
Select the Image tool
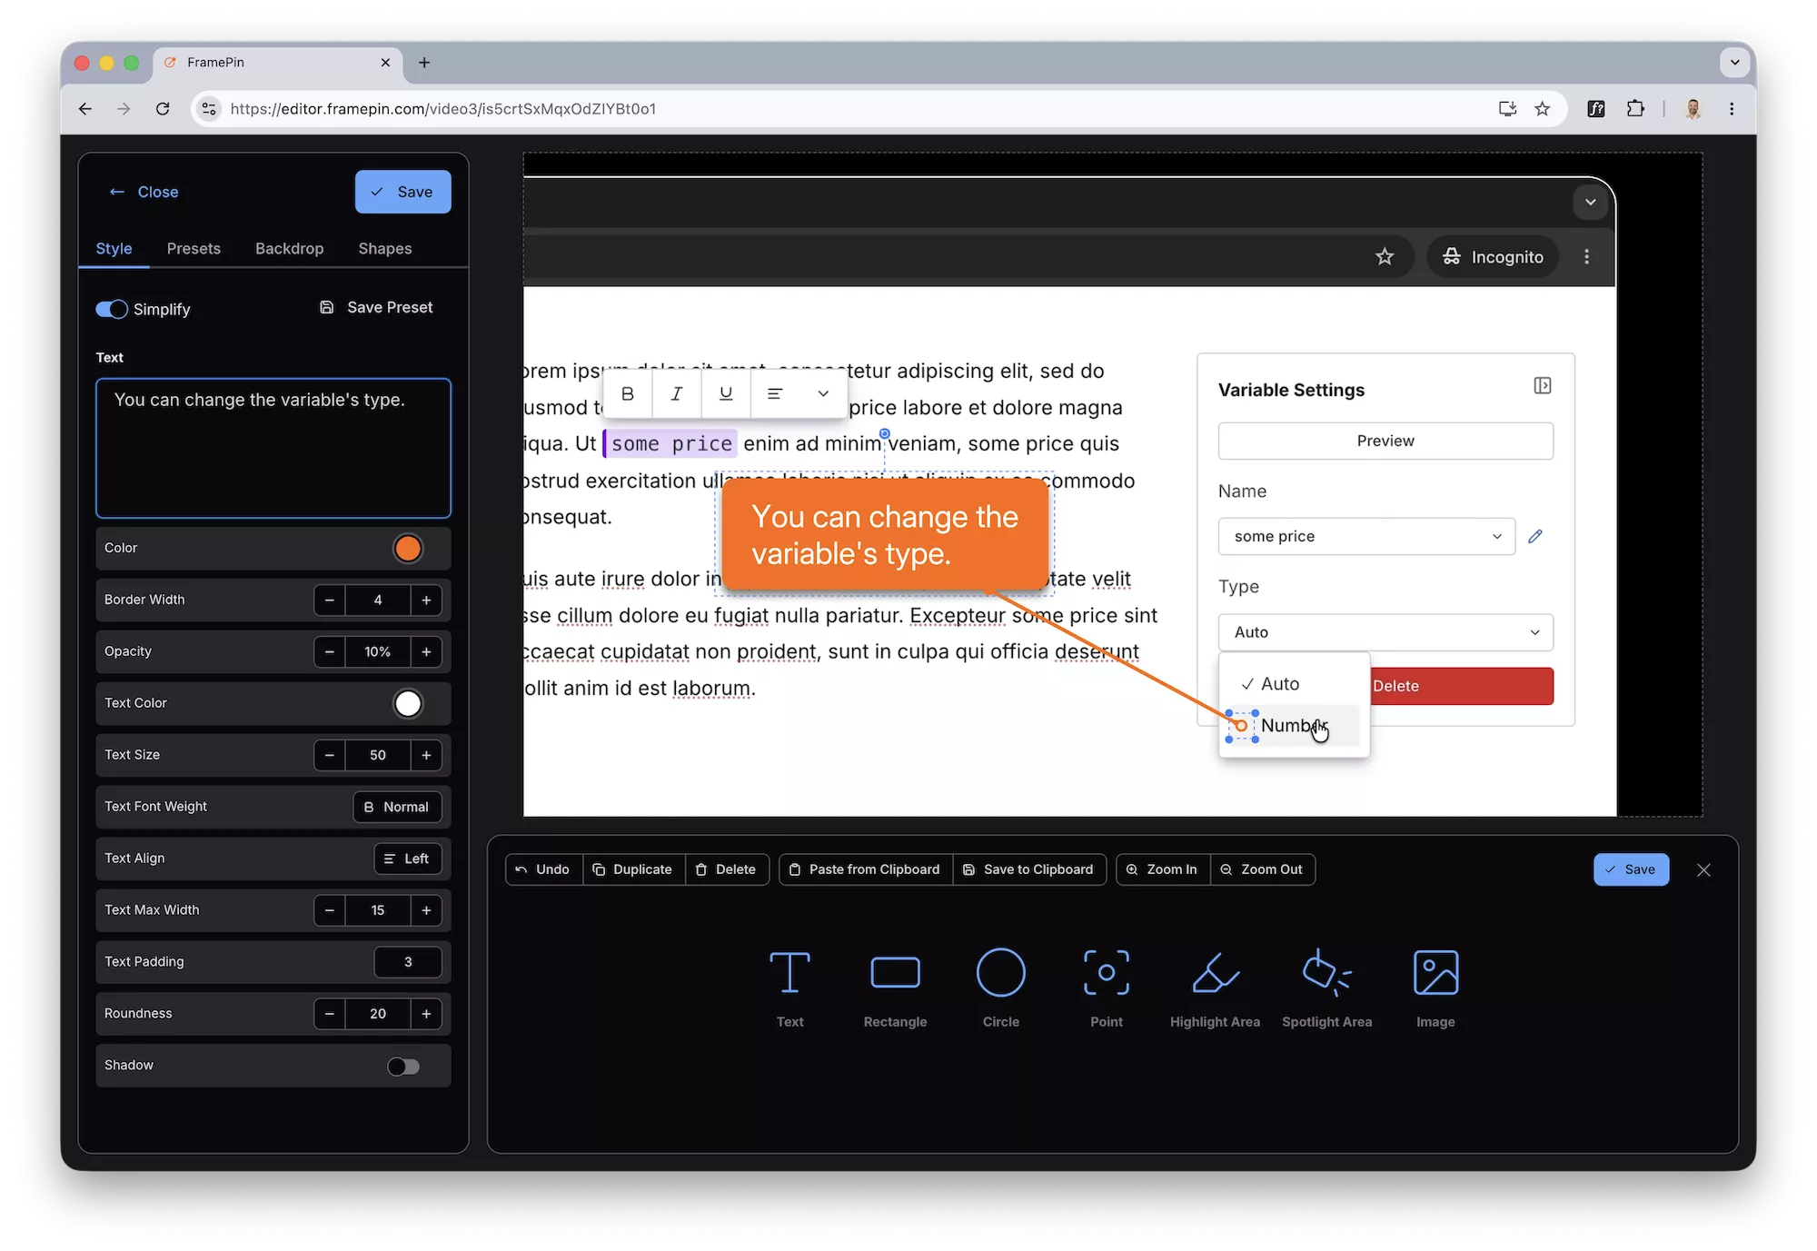tap(1435, 988)
